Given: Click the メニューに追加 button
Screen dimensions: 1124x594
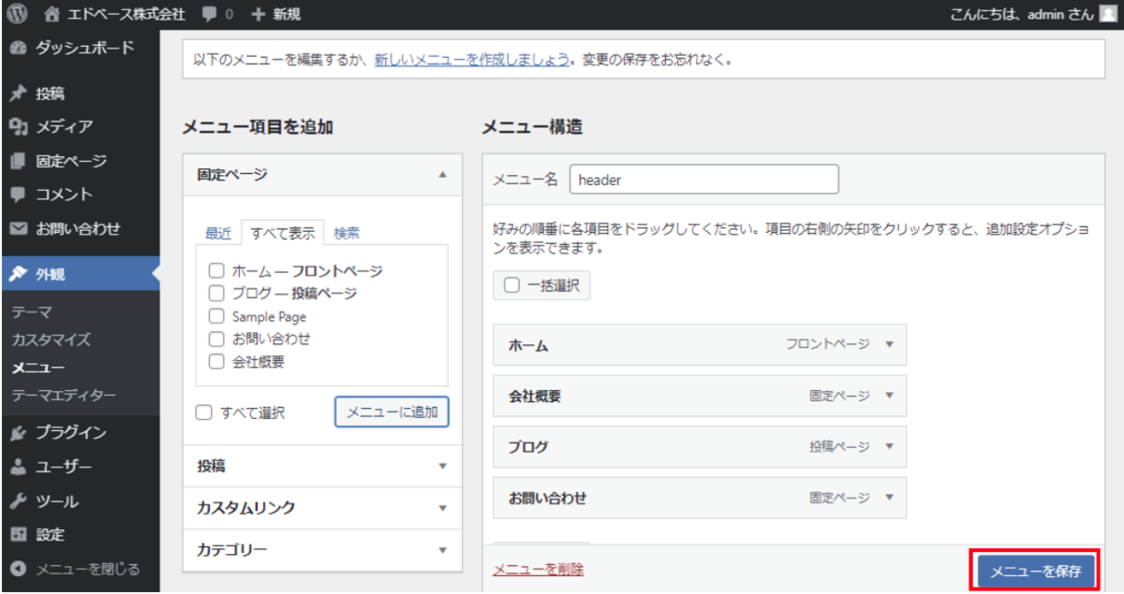Looking at the screenshot, I should coord(392,412).
